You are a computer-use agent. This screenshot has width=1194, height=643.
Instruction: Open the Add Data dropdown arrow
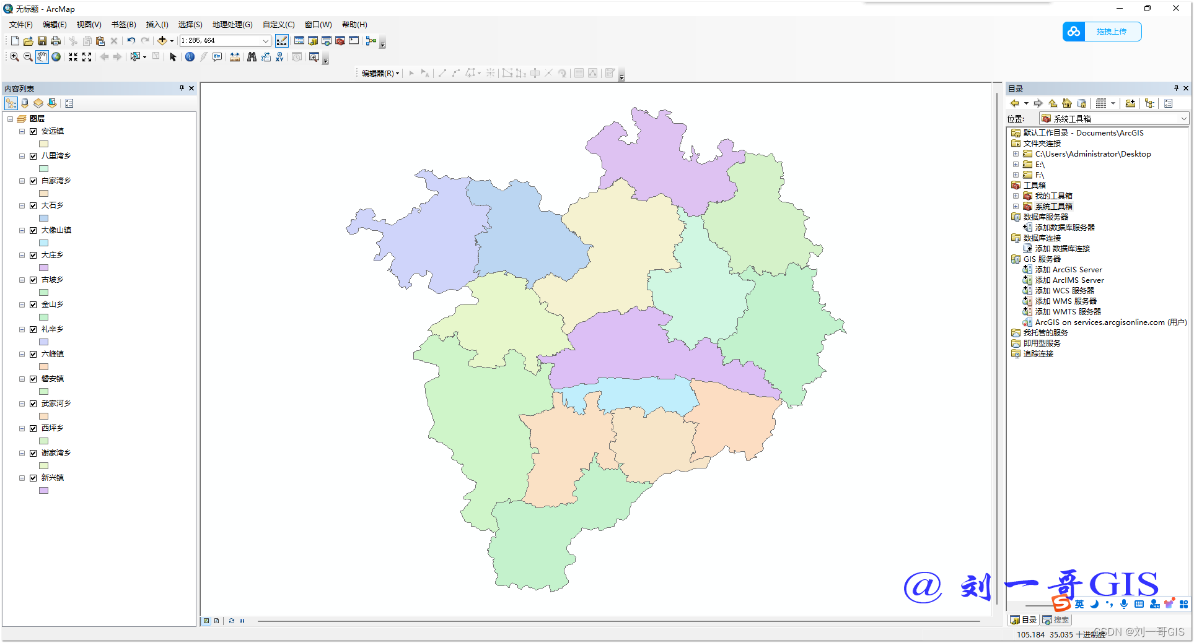[x=172, y=41]
